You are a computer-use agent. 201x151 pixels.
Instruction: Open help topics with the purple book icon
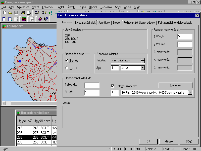click(x=40, y=19)
